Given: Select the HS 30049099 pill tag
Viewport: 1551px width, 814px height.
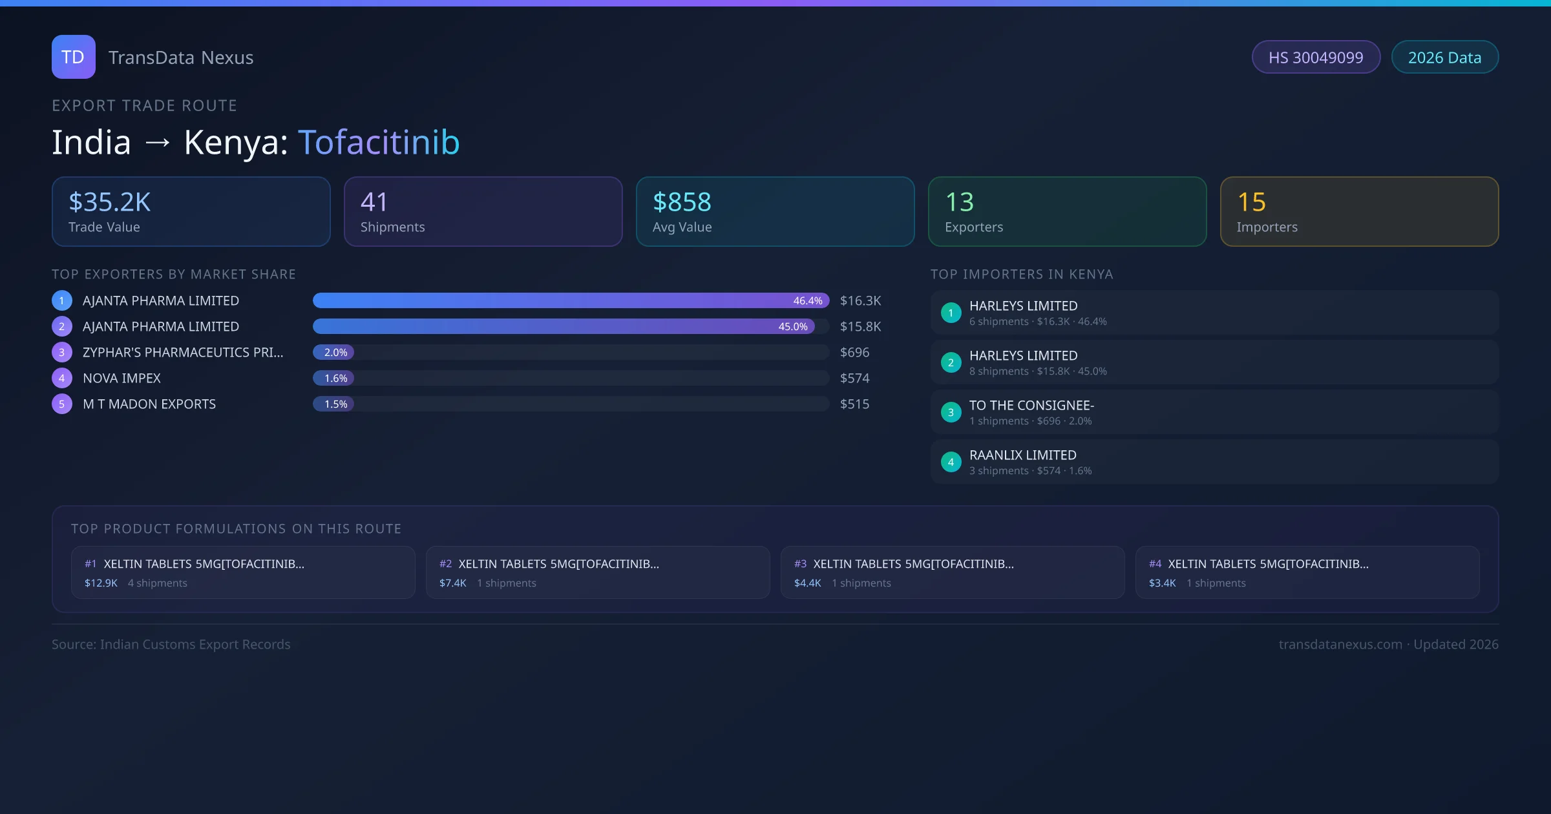Looking at the screenshot, I should click(x=1315, y=57).
